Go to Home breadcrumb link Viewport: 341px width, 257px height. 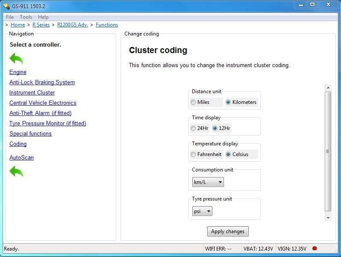pos(18,25)
